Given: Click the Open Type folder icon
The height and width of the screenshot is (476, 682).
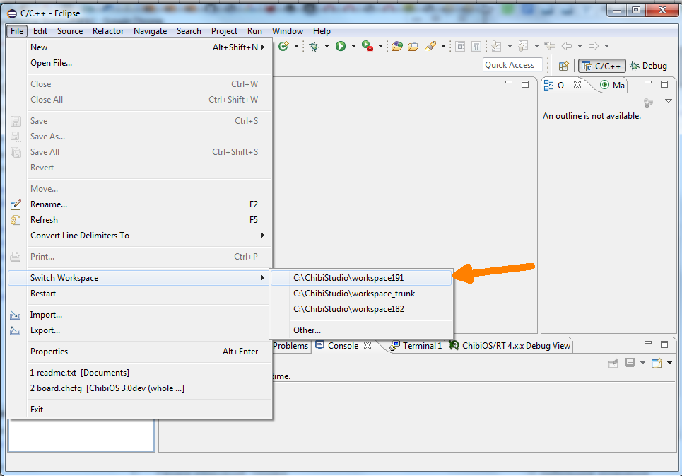Looking at the screenshot, I should point(397,47).
